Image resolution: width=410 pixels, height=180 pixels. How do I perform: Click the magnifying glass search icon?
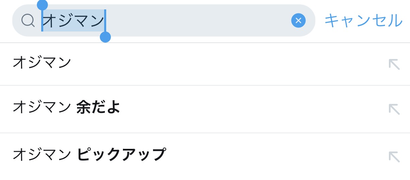(x=28, y=20)
